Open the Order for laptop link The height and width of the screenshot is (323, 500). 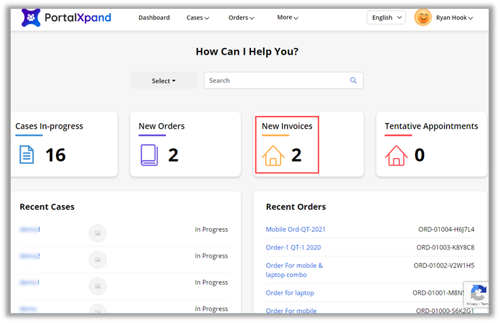290,293
